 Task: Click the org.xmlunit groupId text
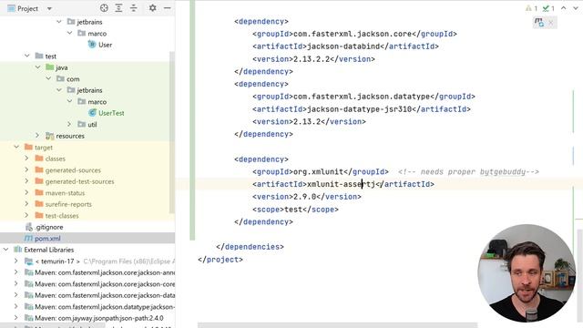(x=318, y=172)
